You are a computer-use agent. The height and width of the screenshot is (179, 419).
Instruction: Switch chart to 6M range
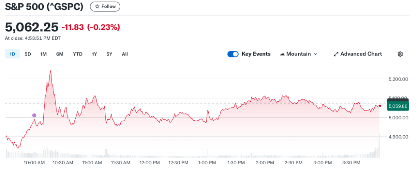coord(60,54)
